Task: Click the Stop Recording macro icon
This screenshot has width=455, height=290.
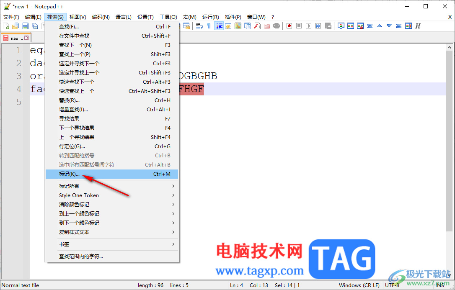Action: [299, 26]
